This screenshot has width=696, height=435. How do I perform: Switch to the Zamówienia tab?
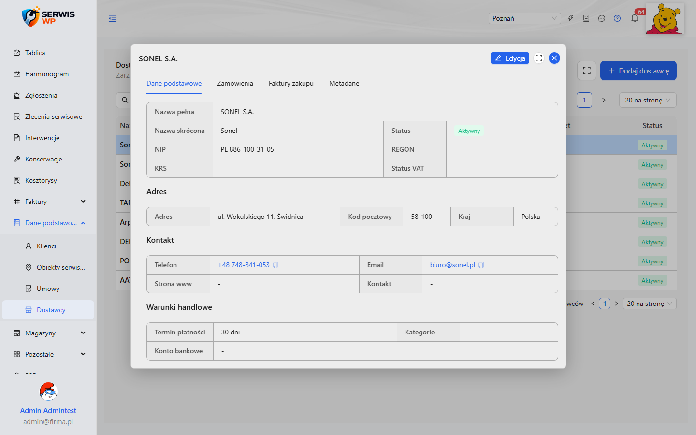pos(235,83)
